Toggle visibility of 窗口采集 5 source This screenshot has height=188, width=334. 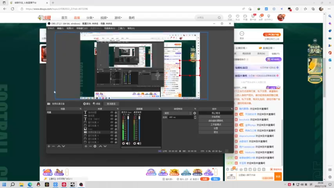pos(111,126)
